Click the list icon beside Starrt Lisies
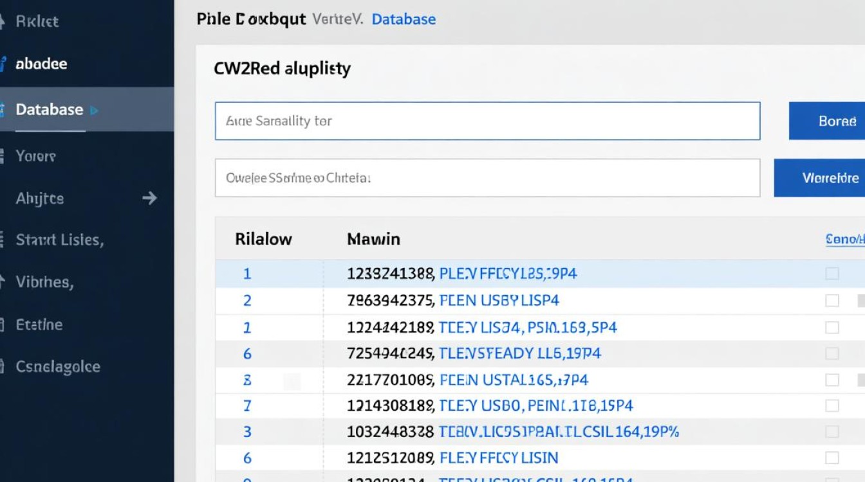Screen dimensions: 865x482 point(3,240)
